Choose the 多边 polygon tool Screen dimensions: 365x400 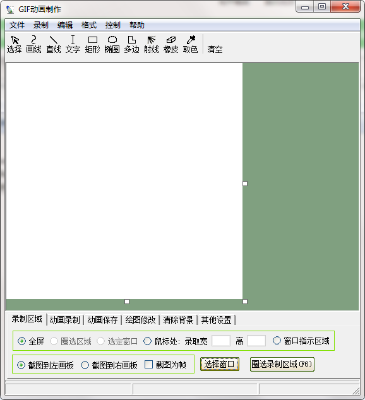coord(131,45)
